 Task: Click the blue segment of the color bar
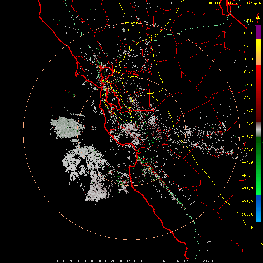tap(258, 208)
